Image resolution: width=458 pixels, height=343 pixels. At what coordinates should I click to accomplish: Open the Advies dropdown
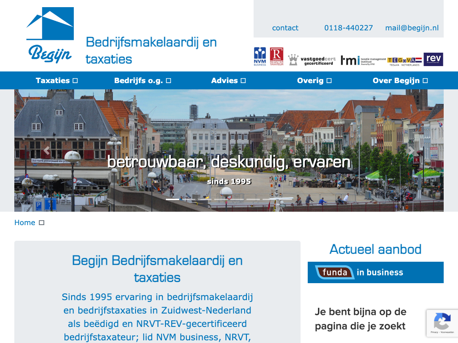tap(229, 80)
